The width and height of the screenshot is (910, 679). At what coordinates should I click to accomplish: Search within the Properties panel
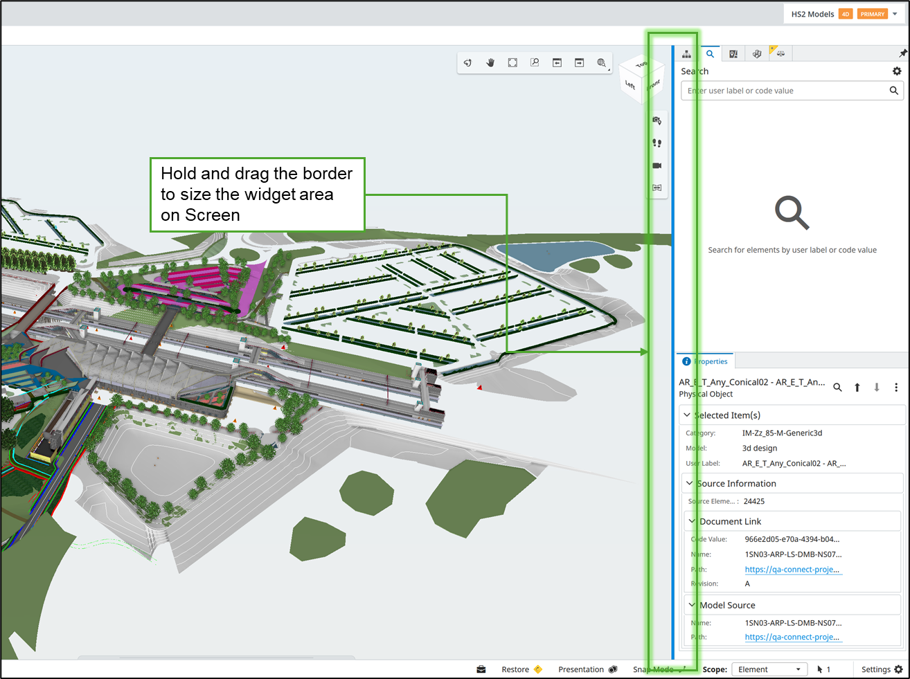pos(837,388)
